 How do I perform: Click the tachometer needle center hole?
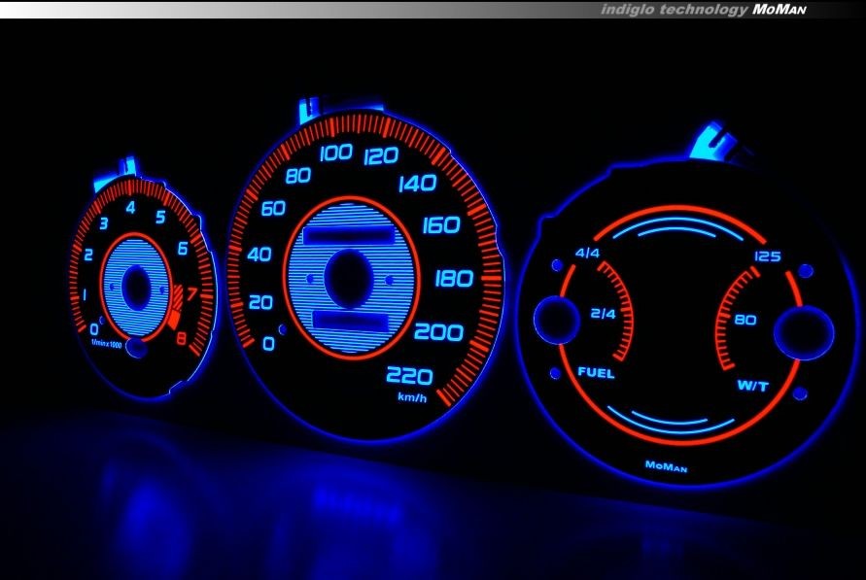pos(136,288)
